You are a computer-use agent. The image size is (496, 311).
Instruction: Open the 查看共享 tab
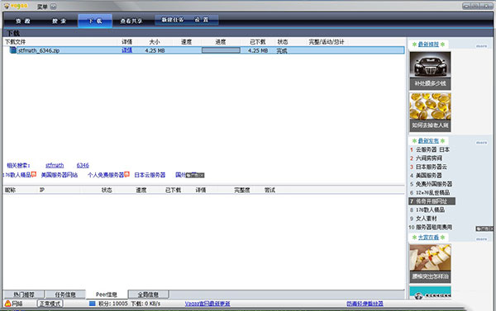[x=131, y=21]
